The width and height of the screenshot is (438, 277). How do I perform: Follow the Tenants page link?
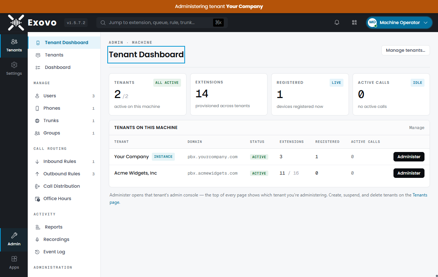[x=420, y=195]
